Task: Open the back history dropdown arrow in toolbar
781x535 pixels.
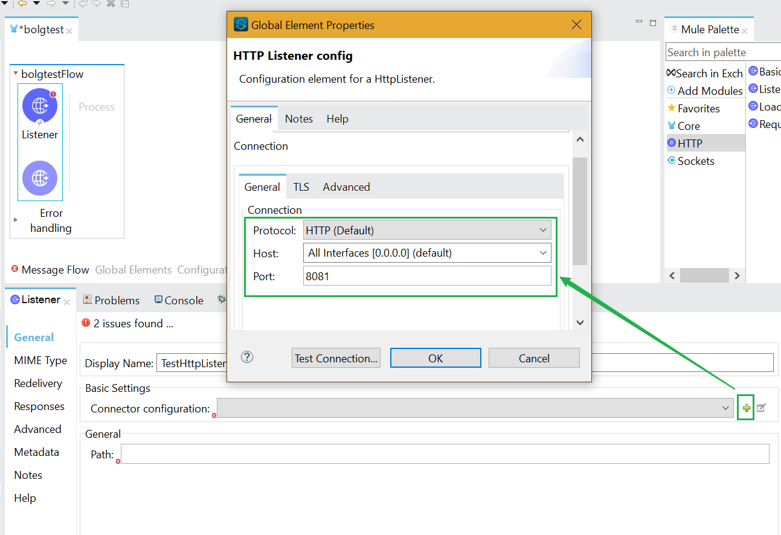Action: pos(36,4)
